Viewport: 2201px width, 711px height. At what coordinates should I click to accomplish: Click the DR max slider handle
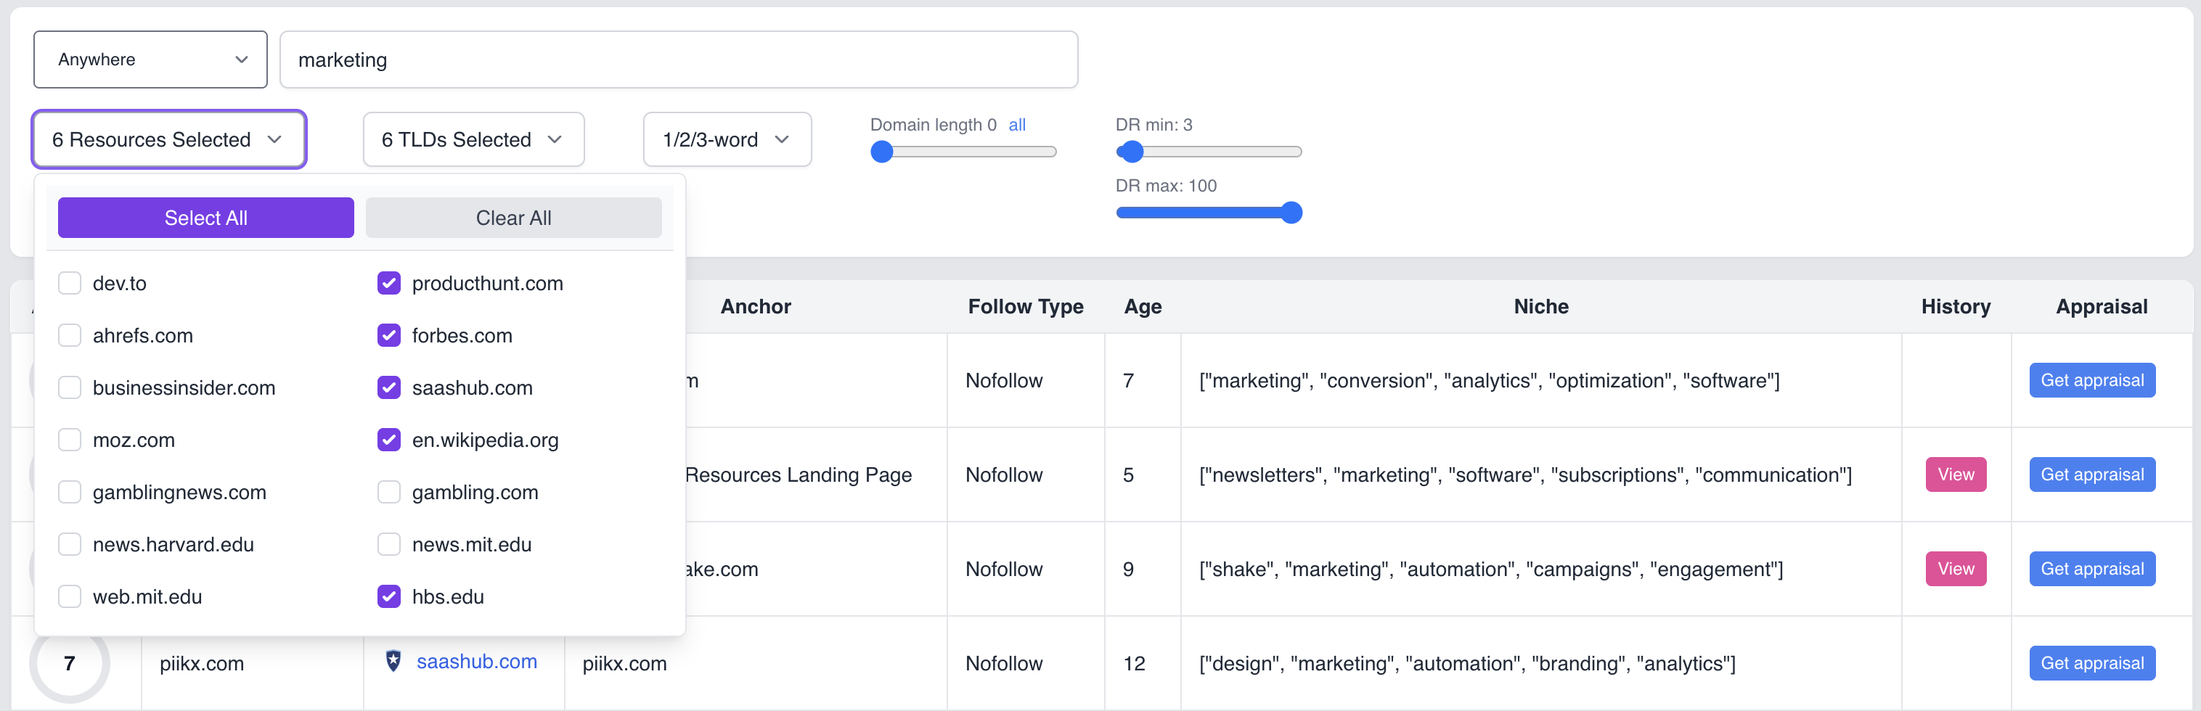1291,213
